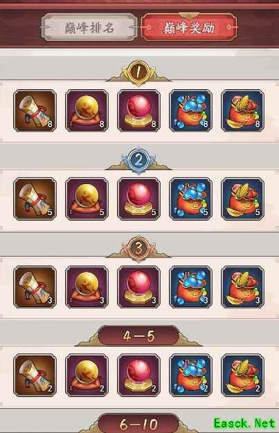Tap the golden orb in rank 1 row
The height and width of the screenshot is (433, 279).
pos(87,111)
